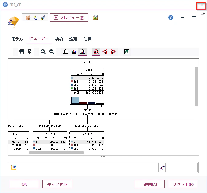207x193 pixels.
Task: Maximize the dialog using toolbar maximize icon
Action: click(194, 17)
